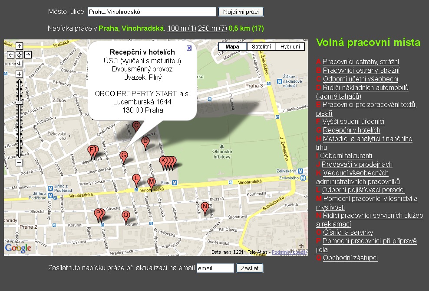
Task: Pan the map up with the arrow
Action: point(19,46)
